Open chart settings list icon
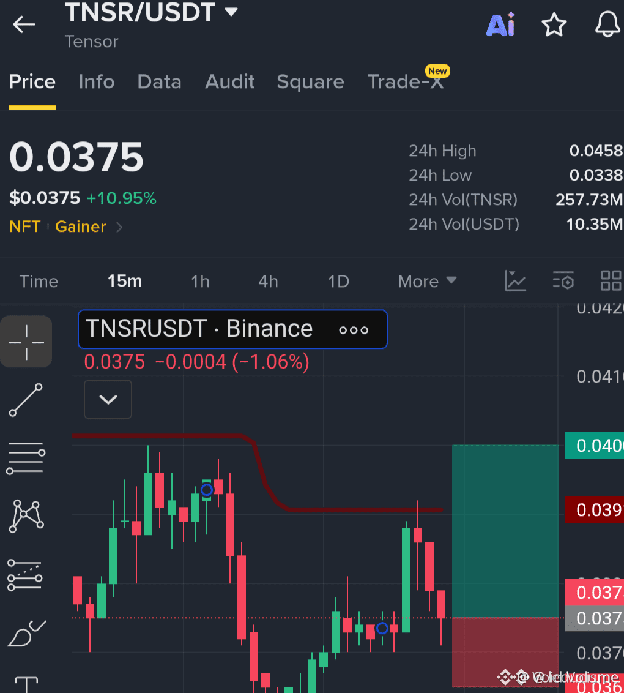The width and height of the screenshot is (624, 693). [563, 280]
